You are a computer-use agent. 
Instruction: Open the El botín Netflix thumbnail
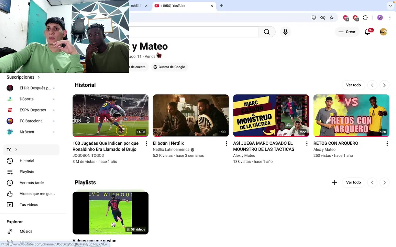tap(191, 115)
